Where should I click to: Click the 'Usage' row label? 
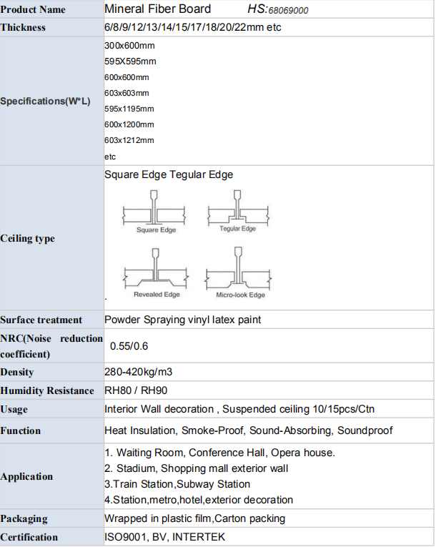pyautogui.click(x=14, y=410)
